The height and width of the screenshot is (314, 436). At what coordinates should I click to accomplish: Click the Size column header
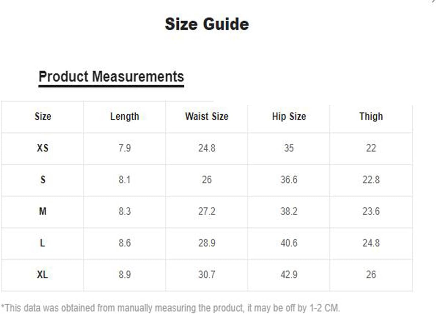pyautogui.click(x=43, y=116)
